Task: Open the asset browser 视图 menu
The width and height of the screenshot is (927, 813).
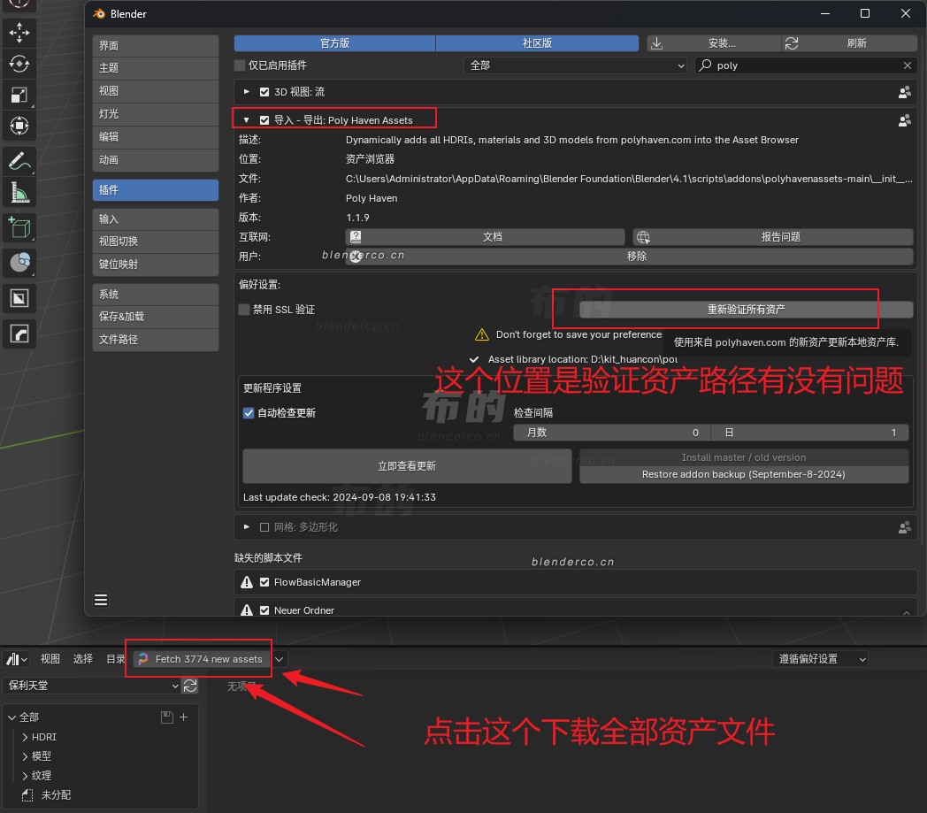Action: pos(50,659)
